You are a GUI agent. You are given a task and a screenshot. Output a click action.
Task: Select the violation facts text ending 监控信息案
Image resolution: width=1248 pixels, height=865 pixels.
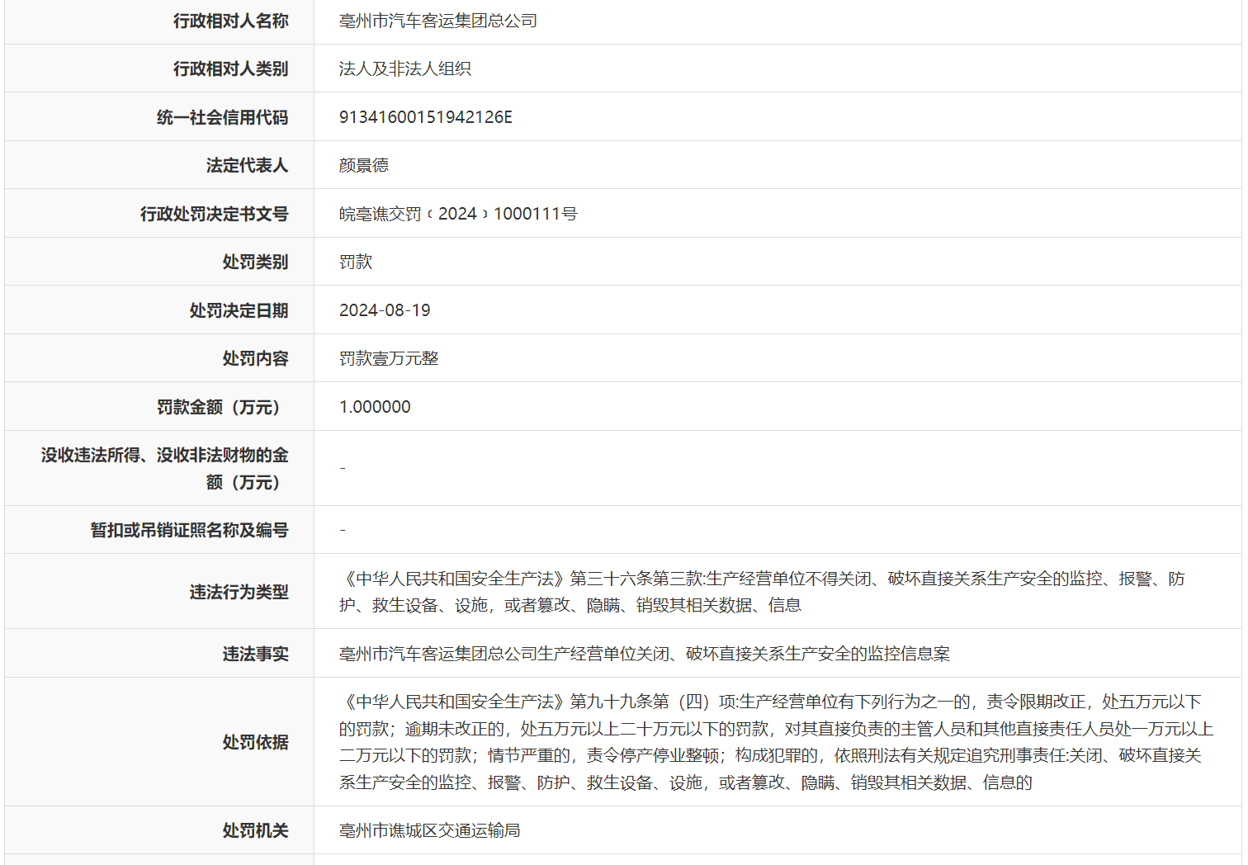tap(645, 654)
